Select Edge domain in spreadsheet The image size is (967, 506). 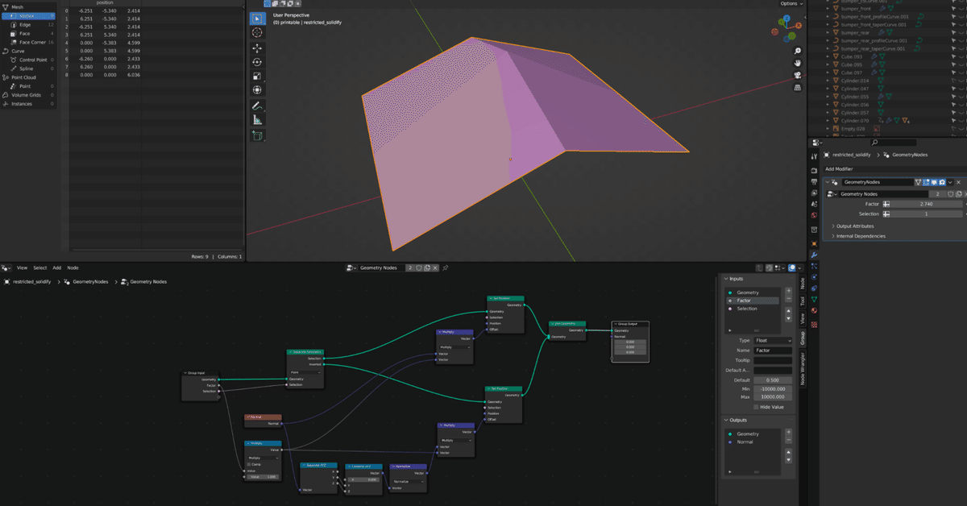(28, 25)
